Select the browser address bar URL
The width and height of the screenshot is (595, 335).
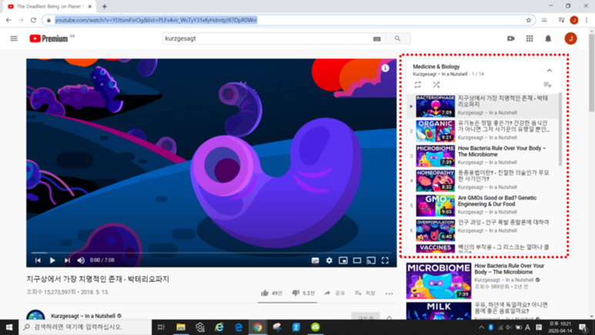tap(156, 20)
